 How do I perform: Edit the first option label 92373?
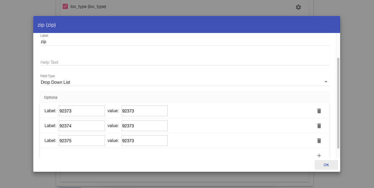82,111
